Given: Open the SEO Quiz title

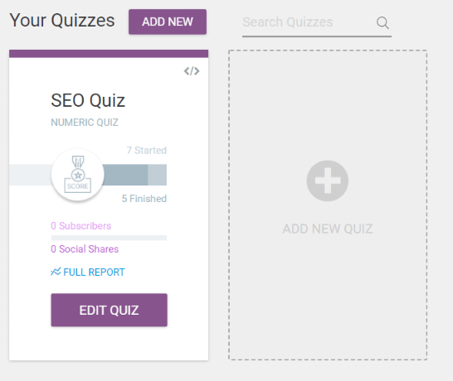Looking at the screenshot, I should click(x=88, y=100).
